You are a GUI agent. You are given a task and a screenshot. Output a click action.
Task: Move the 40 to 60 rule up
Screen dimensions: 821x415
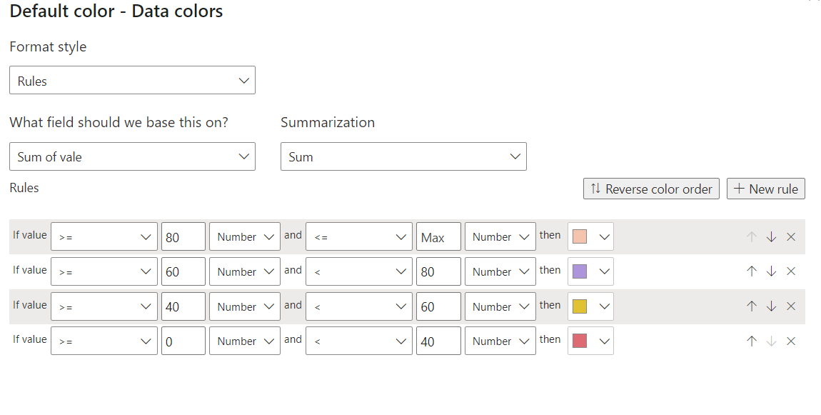coord(751,306)
